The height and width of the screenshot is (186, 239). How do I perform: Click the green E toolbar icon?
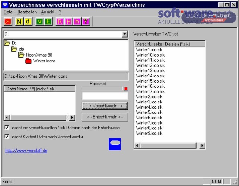pos(48,22)
